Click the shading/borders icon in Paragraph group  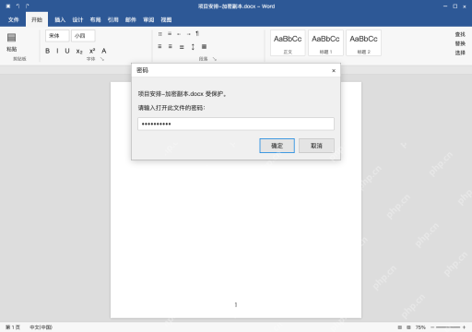tap(204, 46)
